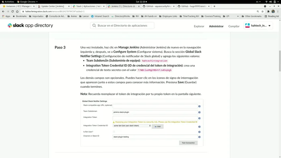Image resolution: width=281 pixels, height=158 pixels.
Task: Click help icon for Team Subdomain field
Action: coord(199,112)
